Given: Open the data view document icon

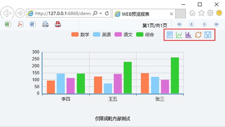Looking at the screenshot, I should (x=170, y=35).
